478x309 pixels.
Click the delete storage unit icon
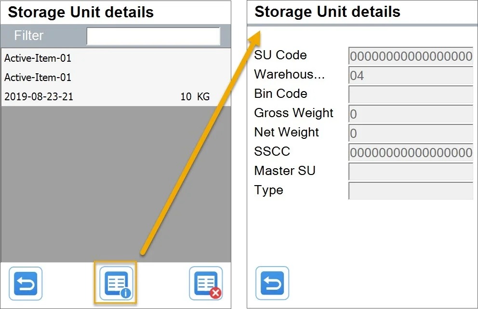[x=206, y=283]
